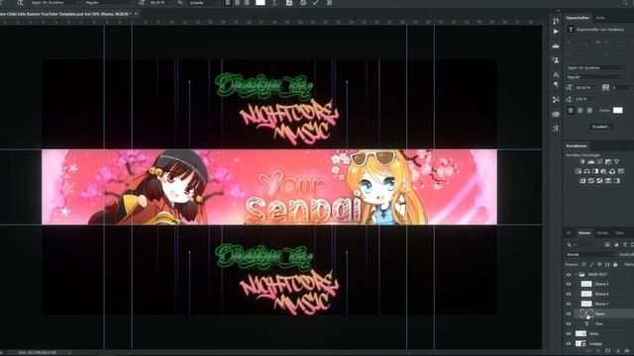Toggle text orientation in the options bar
Viewport: 634px width, 356px height.
pos(20,3)
